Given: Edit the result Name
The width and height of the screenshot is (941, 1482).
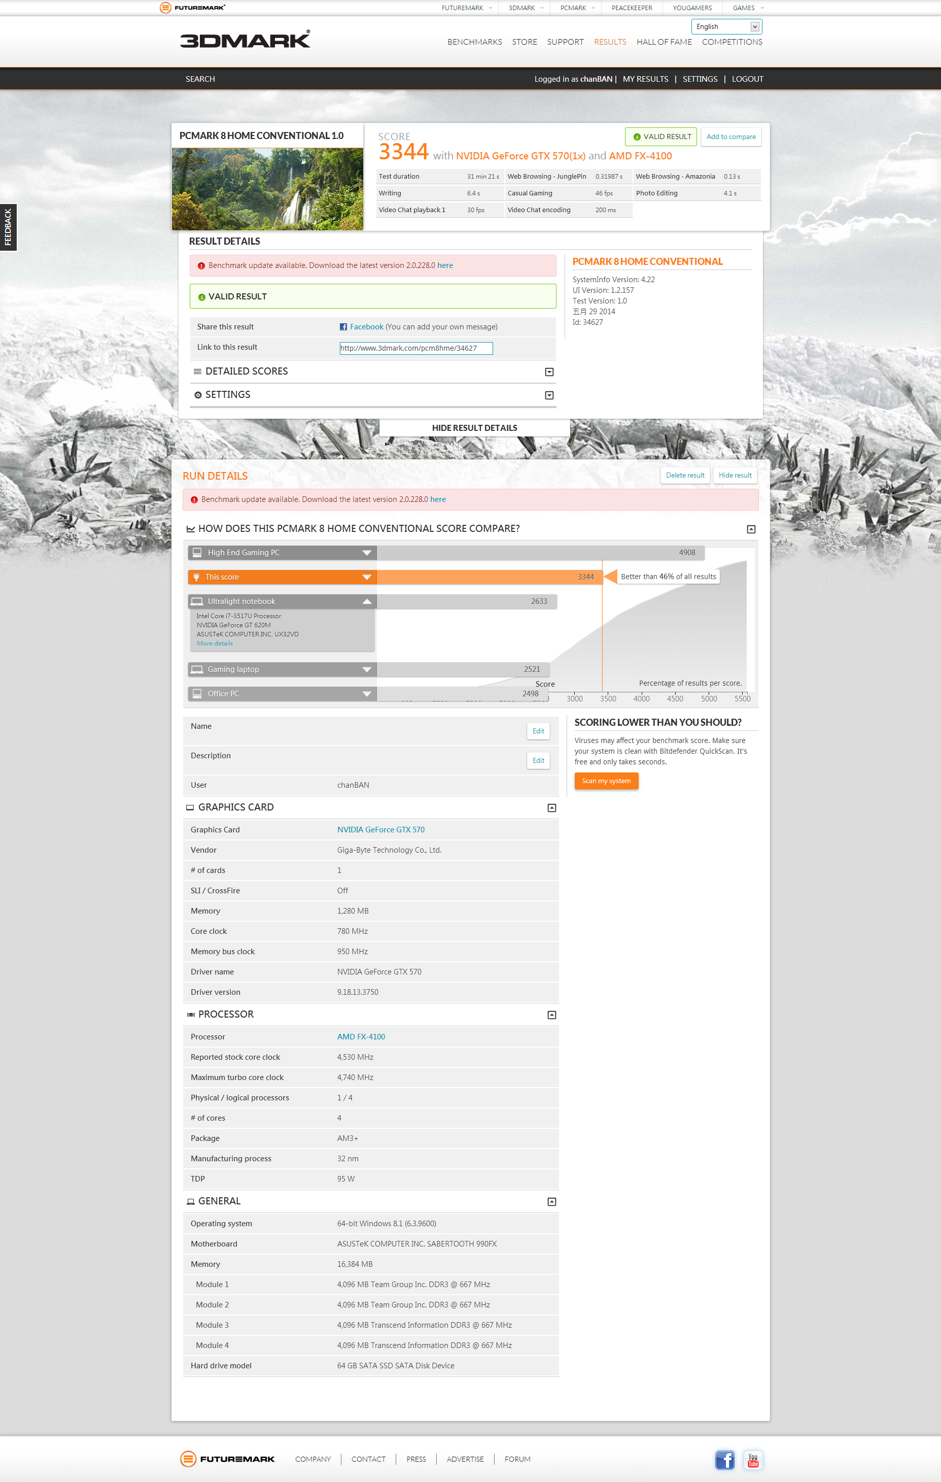Looking at the screenshot, I should pos(538,731).
